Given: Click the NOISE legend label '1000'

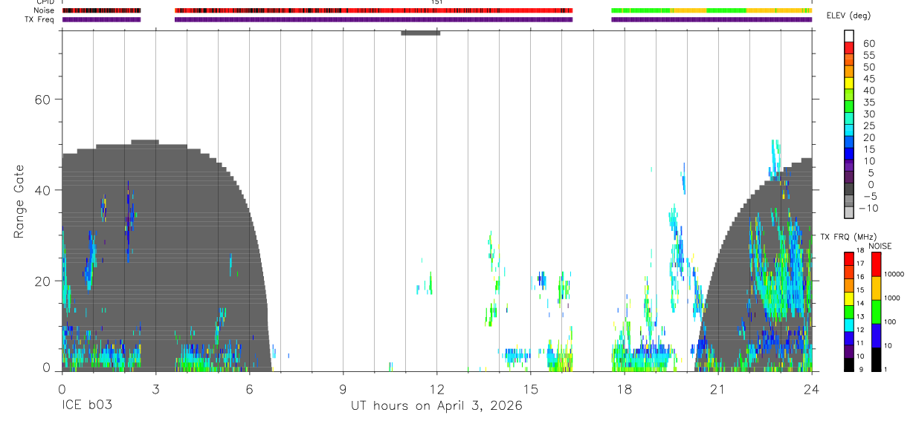Looking at the screenshot, I should (x=892, y=298).
